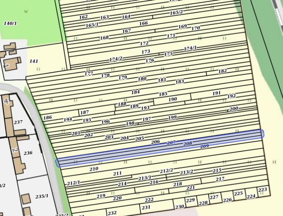Screen dimensions: 283x216
Task: Click parcel label 174/2
Action: [x=116, y=59]
